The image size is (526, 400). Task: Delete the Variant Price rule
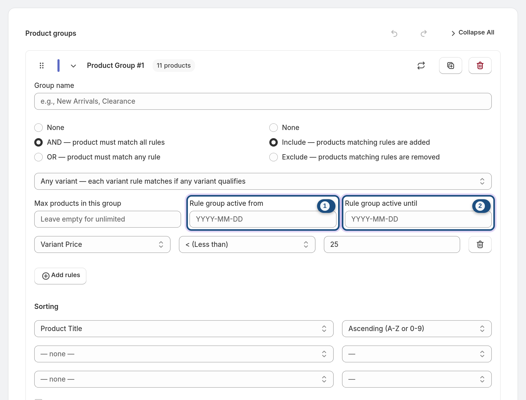480,244
